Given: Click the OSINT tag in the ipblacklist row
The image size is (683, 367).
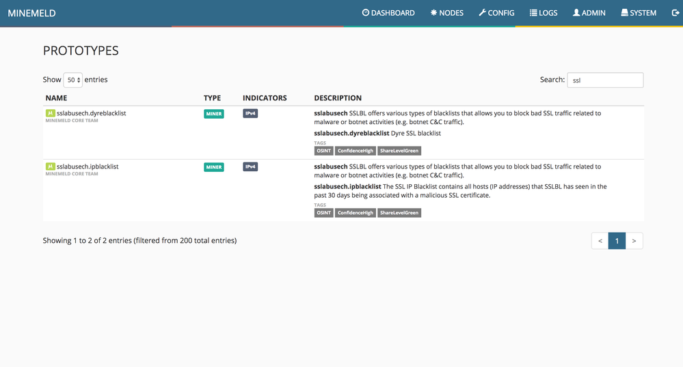Looking at the screenshot, I should [x=323, y=213].
